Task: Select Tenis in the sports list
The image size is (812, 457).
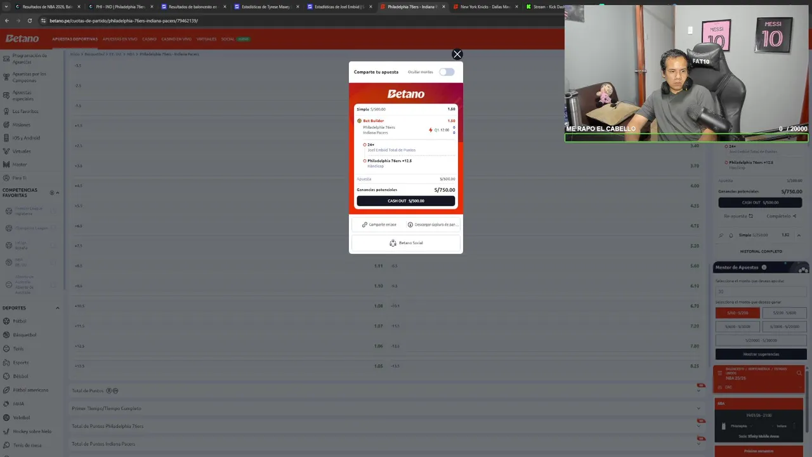Action: coord(18,348)
